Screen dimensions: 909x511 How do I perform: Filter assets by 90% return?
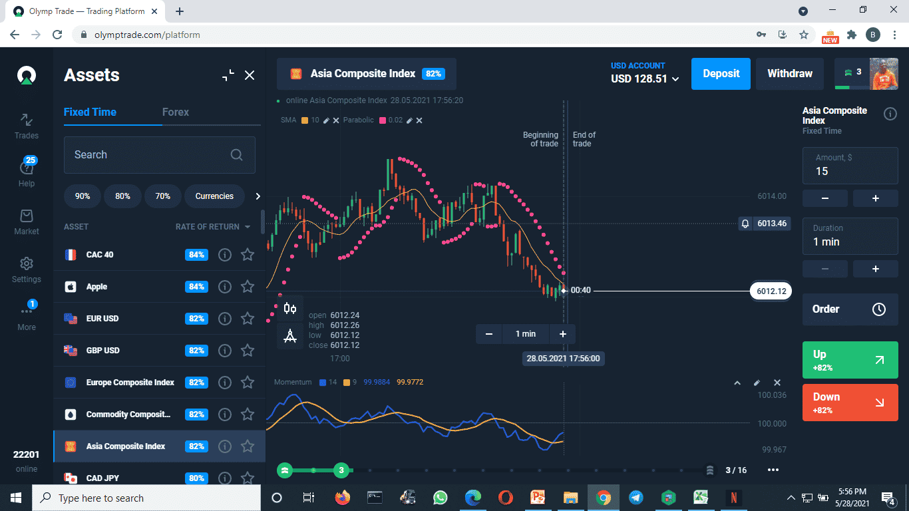(83, 196)
